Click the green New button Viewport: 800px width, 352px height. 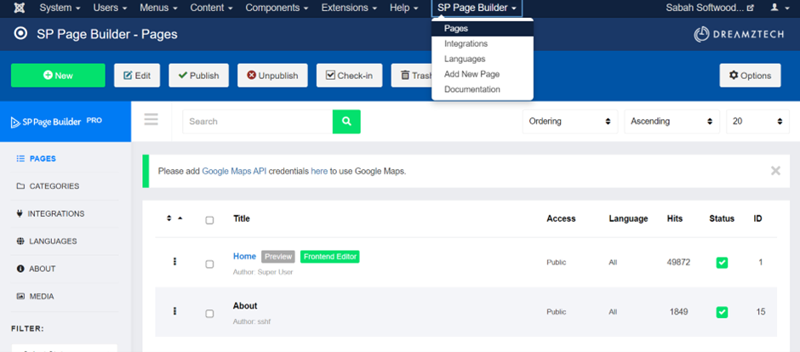coord(58,76)
